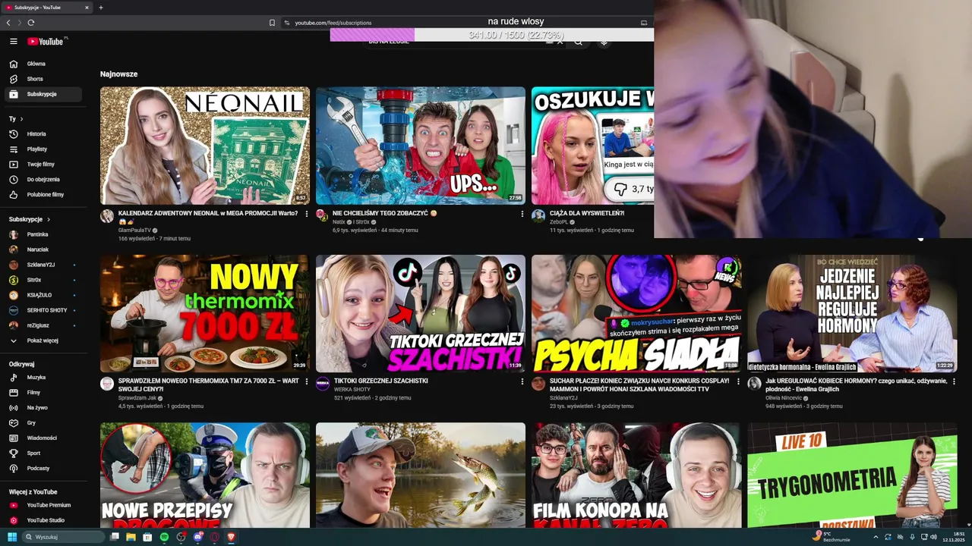
Task: Reload the page with refresh button
Action: click(x=30, y=23)
